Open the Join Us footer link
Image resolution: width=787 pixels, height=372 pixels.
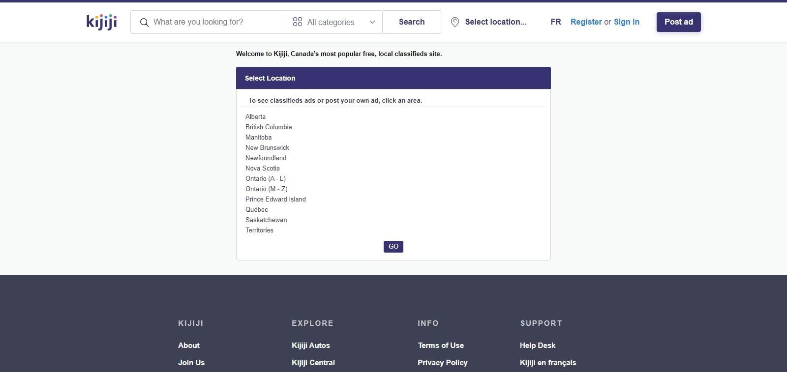(191, 363)
